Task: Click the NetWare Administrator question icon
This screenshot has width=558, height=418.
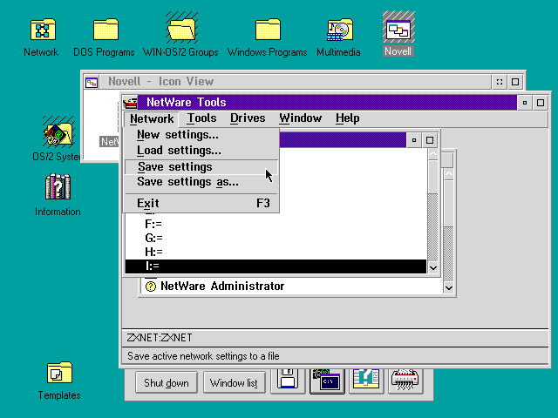Action: [151, 287]
